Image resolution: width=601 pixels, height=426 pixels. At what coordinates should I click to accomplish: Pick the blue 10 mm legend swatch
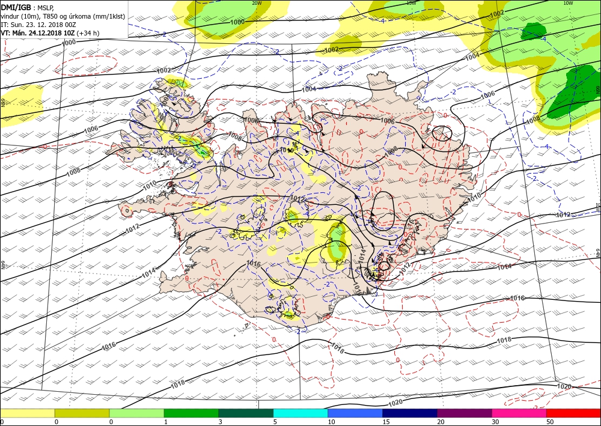[355, 413]
